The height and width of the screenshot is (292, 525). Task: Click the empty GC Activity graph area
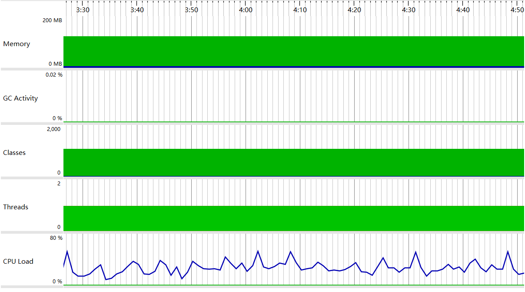pyautogui.click(x=294, y=96)
